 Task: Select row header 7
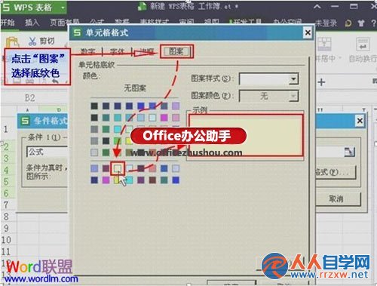(x=6, y=205)
